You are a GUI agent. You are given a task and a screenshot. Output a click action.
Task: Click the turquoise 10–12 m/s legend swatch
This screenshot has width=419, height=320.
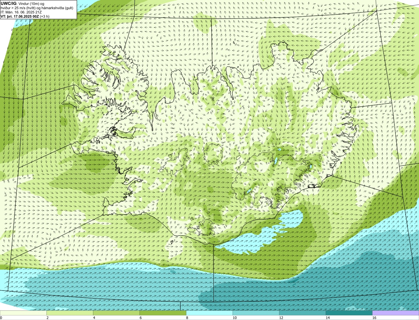256,313
